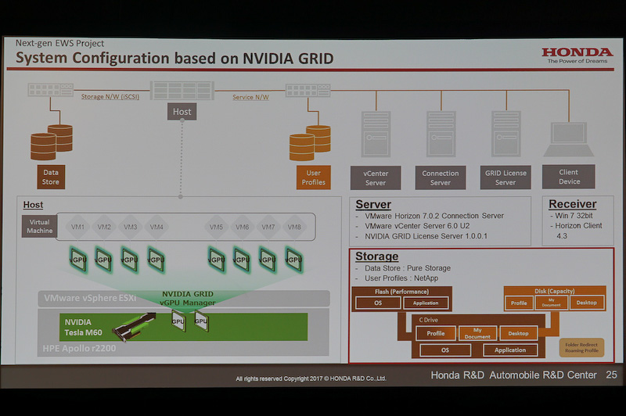Click the Virtual Machine label box

tap(40, 226)
